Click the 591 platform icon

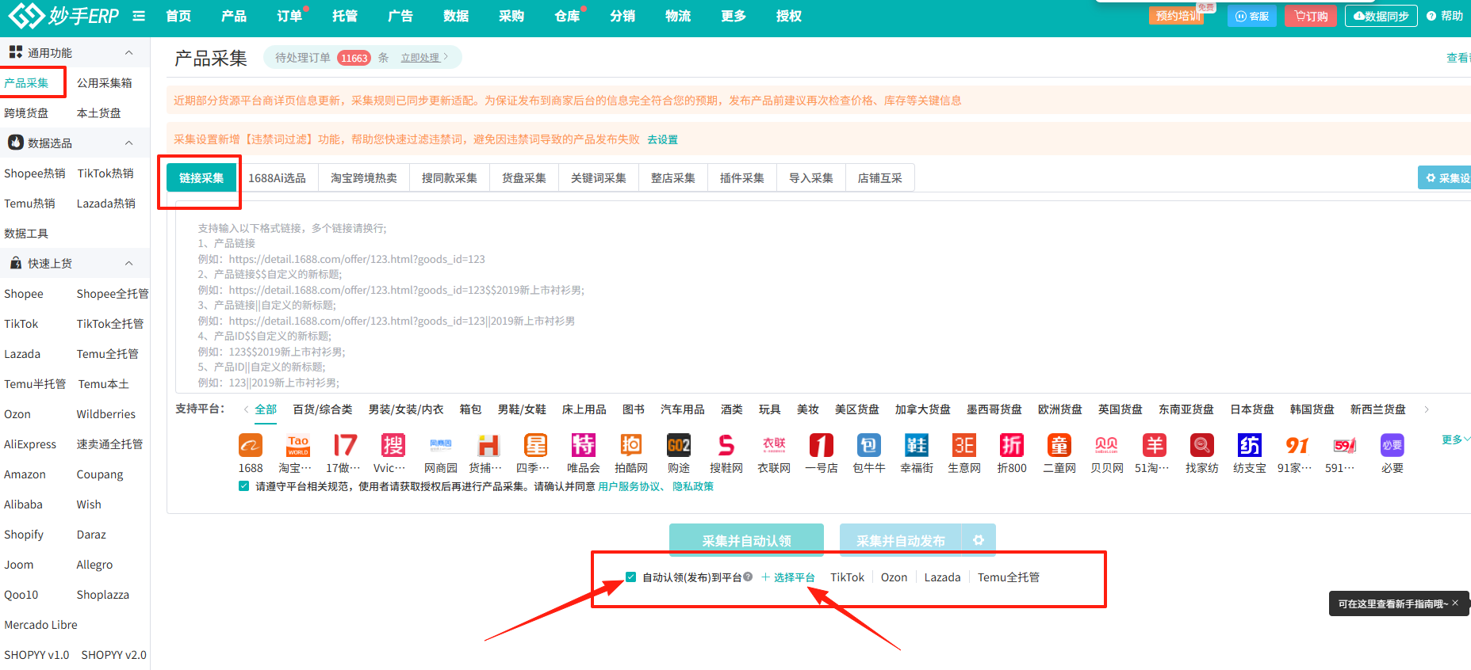coord(1345,445)
